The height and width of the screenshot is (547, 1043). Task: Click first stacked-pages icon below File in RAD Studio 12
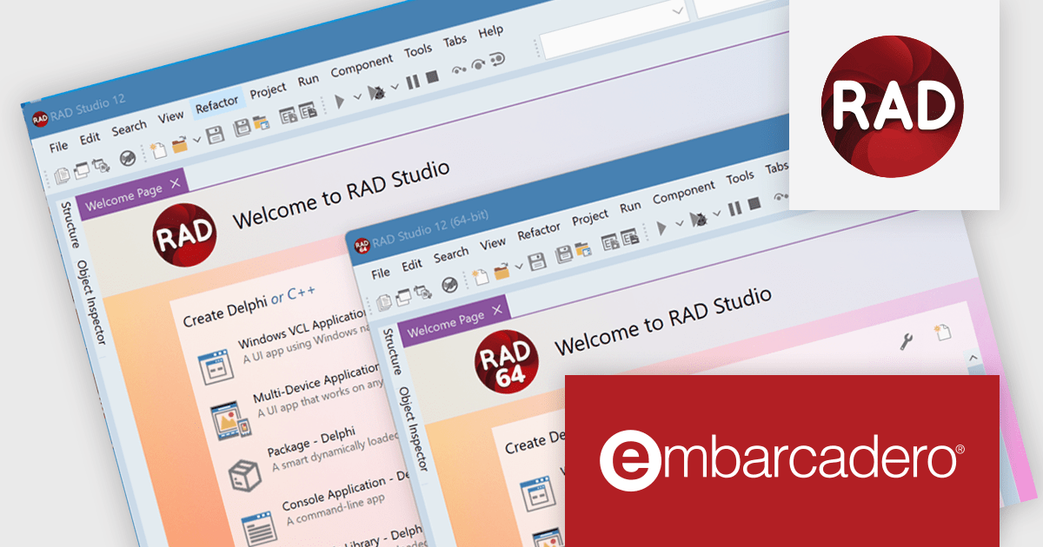coord(63,175)
